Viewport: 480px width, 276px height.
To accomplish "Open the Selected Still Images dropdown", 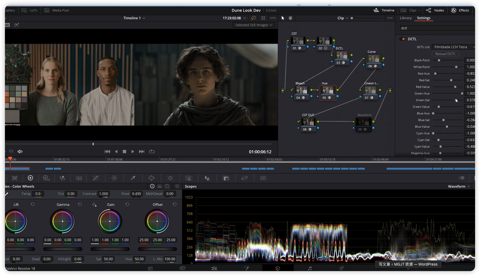I will pos(254,25).
